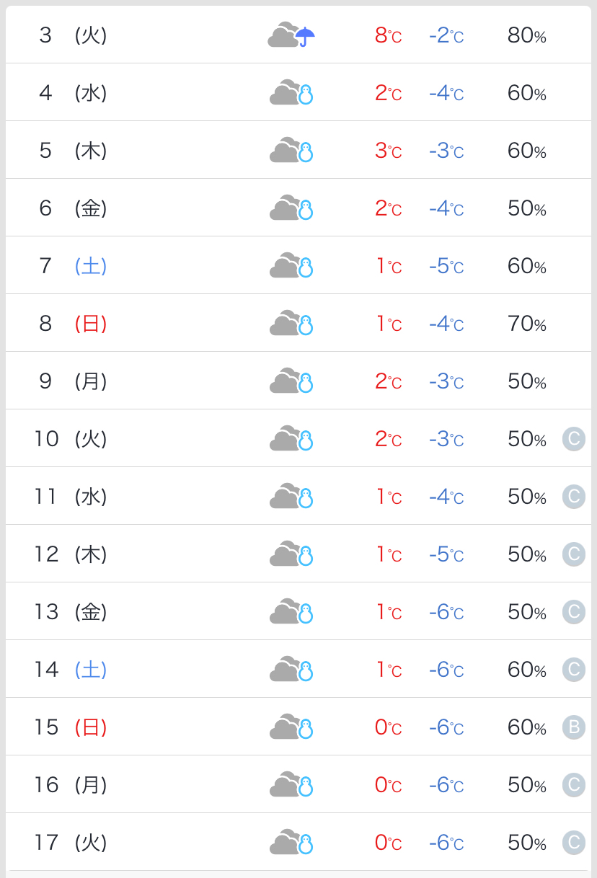
Task: Click the 8°C high temperature
Action: pyautogui.click(x=388, y=35)
